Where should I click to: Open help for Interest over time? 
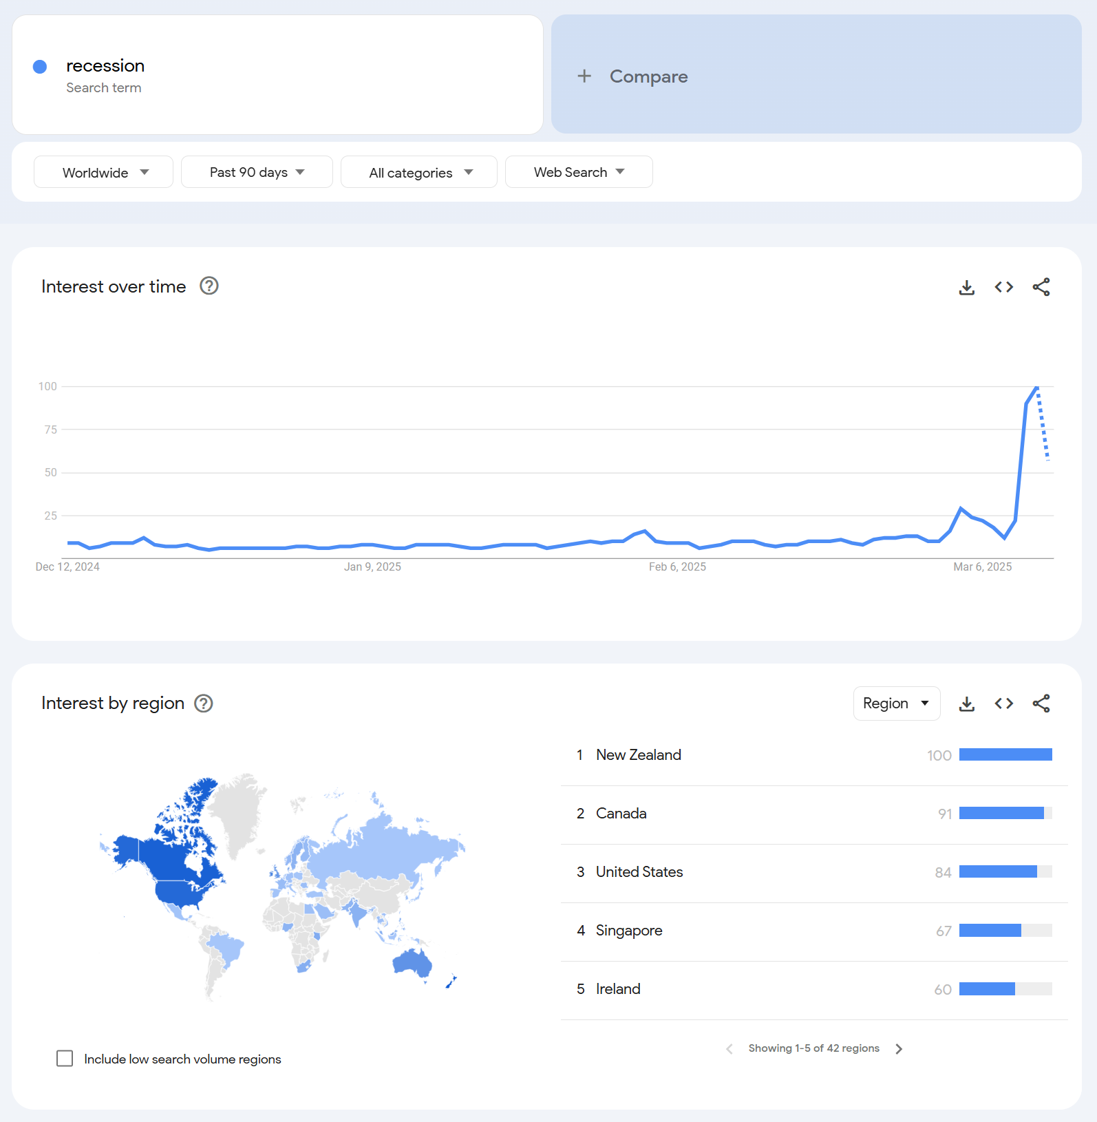pos(209,286)
